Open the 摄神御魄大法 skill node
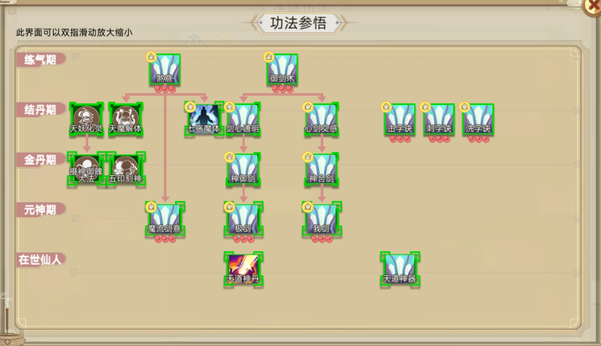Viewport: 601px width, 346px height. click(86, 169)
